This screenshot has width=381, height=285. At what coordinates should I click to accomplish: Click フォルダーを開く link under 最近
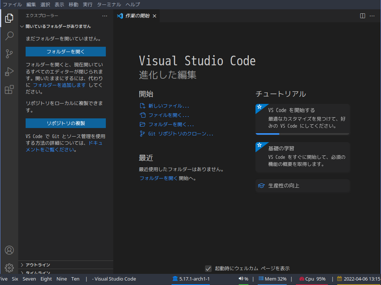159,178
